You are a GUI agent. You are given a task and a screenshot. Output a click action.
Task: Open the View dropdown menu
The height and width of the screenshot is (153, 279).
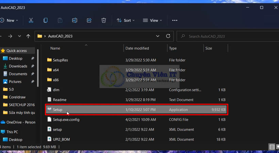(x=152, y=20)
